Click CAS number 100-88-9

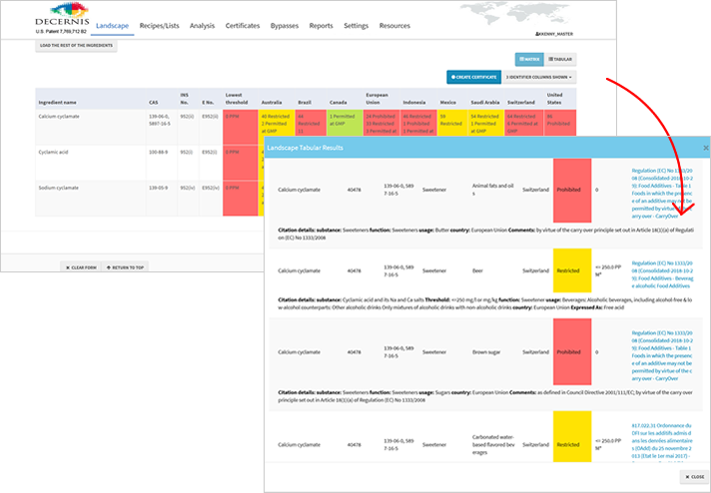157,153
